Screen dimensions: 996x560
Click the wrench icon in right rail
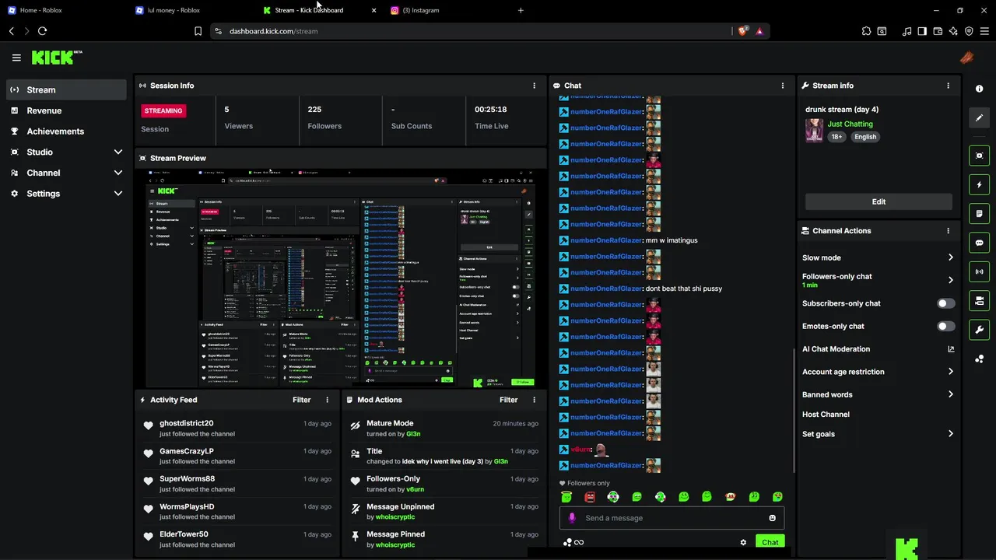pyautogui.click(x=979, y=329)
